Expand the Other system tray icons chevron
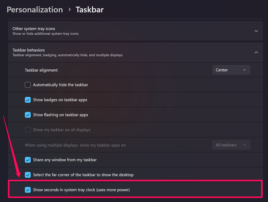The width and height of the screenshot is (268, 202). 256,31
